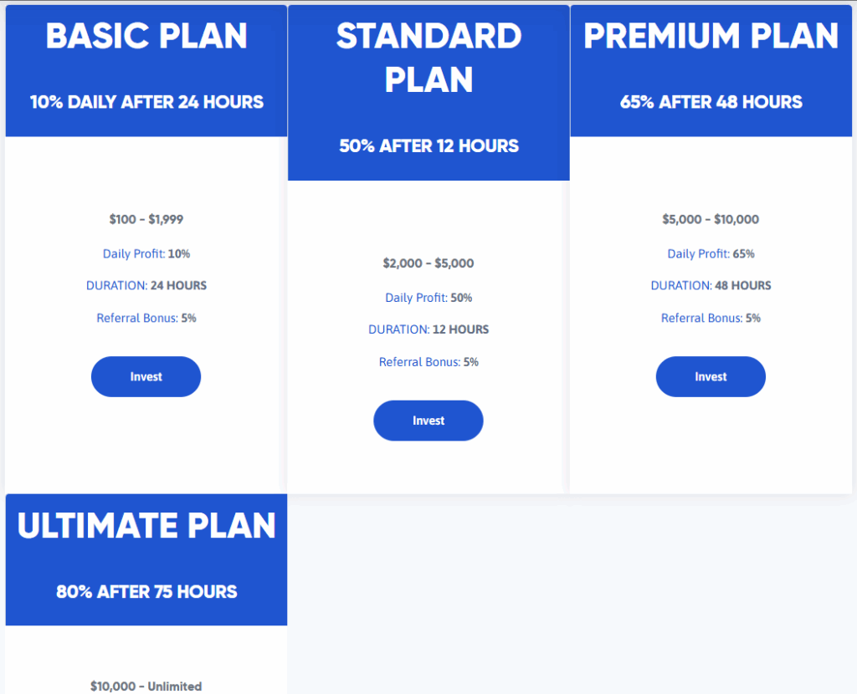Click the STANDARD PLAN heading
The width and height of the screenshot is (857, 694).
428,58
